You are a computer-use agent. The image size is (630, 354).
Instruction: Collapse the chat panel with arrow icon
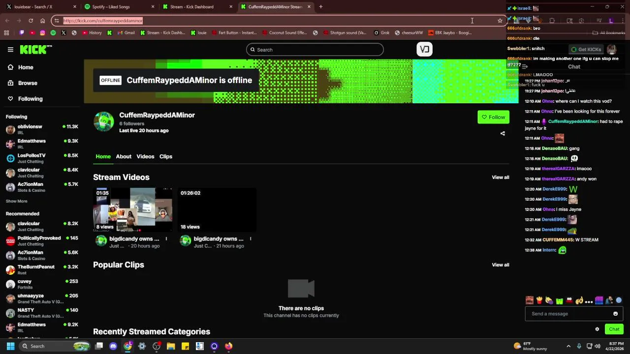[525, 66]
